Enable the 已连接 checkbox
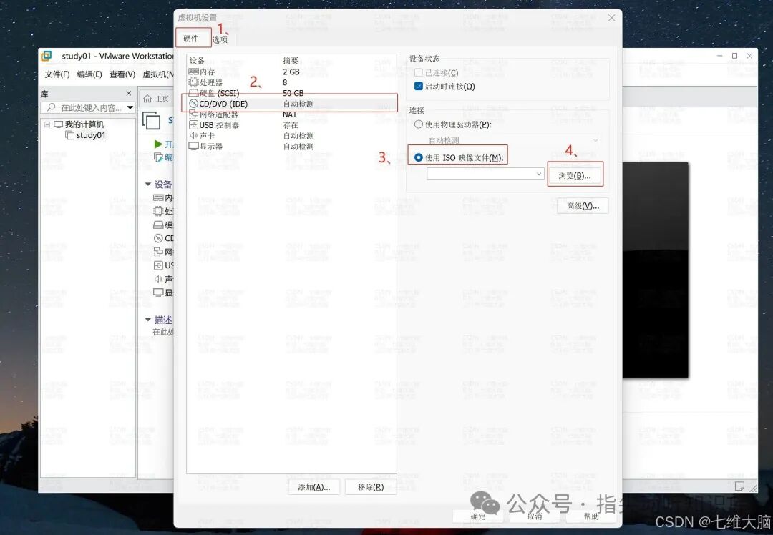Viewport: 773px width, 535px height. [x=417, y=72]
